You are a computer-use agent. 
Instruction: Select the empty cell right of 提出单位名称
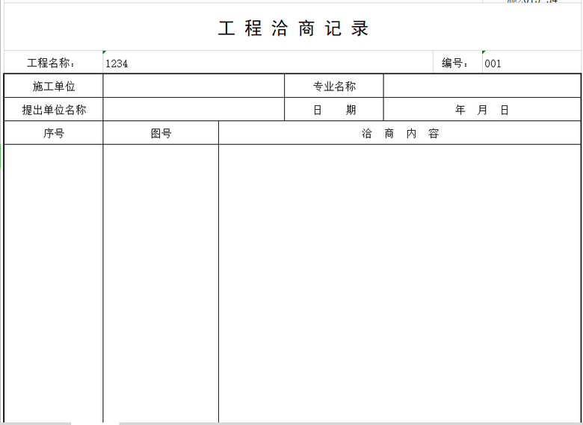194,110
